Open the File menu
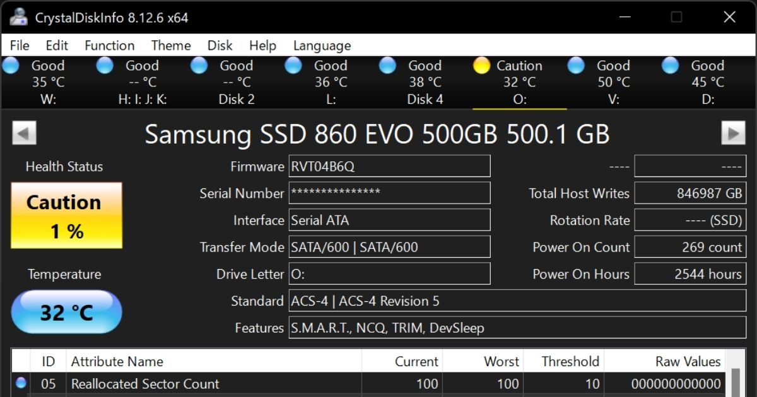This screenshot has width=757, height=397. pos(20,45)
